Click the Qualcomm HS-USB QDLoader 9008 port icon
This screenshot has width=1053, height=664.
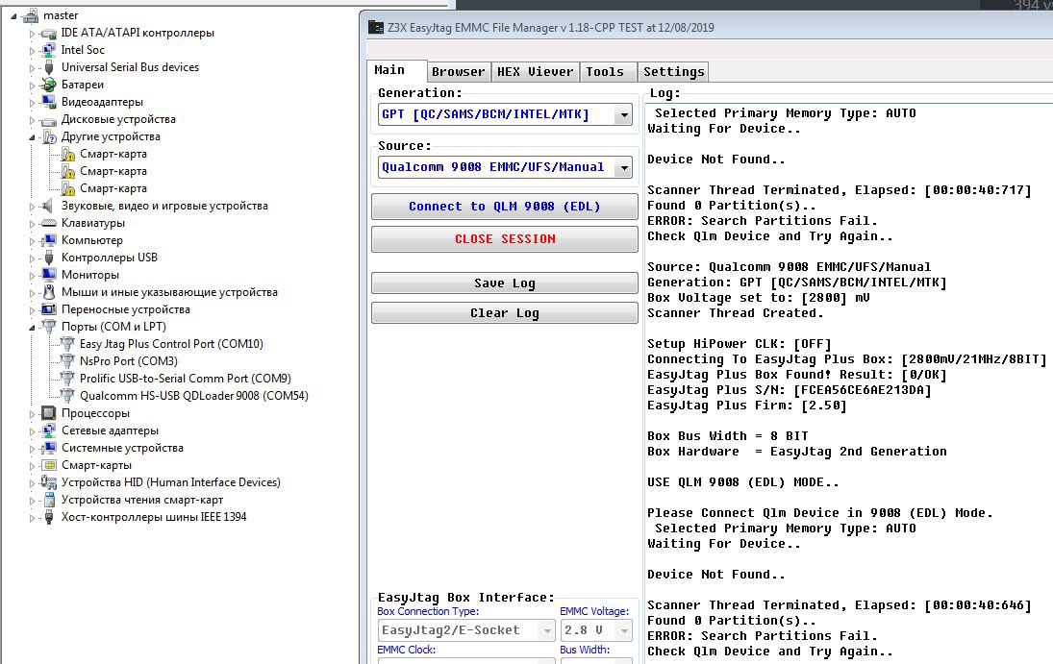coord(67,396)
